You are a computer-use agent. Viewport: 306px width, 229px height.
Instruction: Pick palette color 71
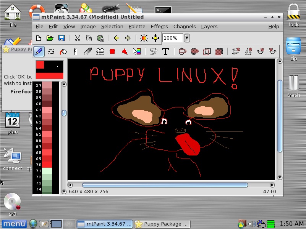coord(47,171)
